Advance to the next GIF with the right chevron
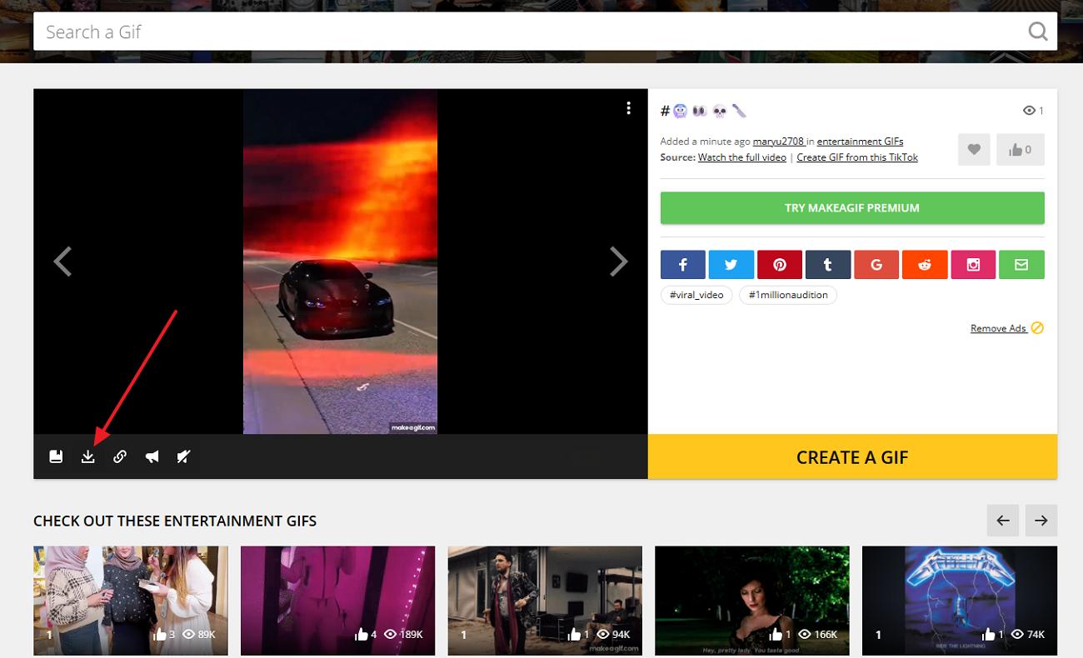Viewport: 1083px width, 658px height. click(618, 262)
